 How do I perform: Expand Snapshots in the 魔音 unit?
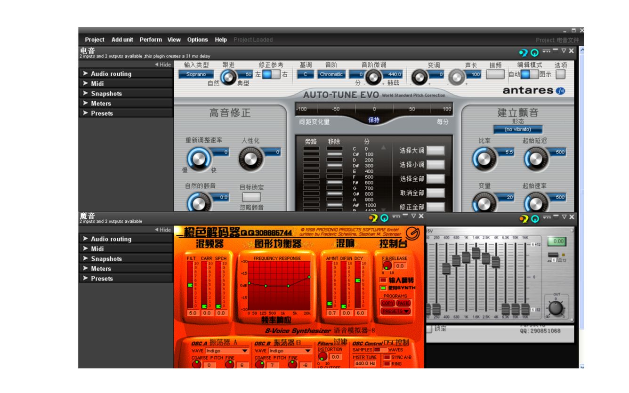tap(126, 259)
